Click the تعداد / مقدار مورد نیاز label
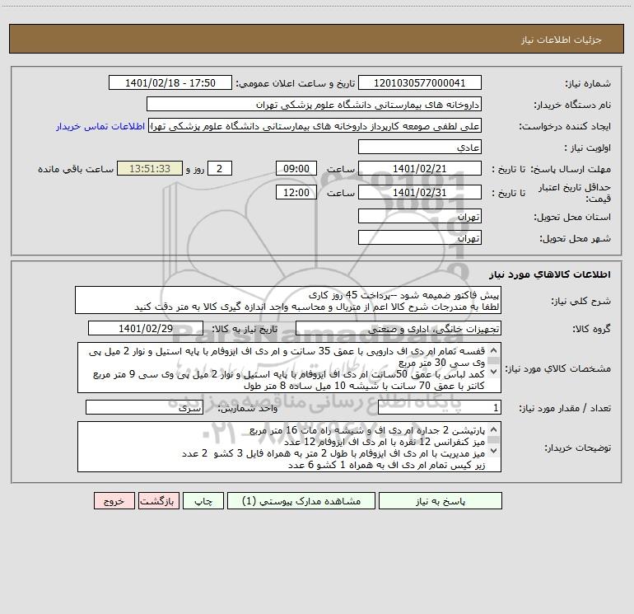Screen dimensions: 634x614 (x=565, y=409)
